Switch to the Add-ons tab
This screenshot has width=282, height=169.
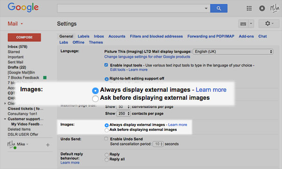point(246,37)
